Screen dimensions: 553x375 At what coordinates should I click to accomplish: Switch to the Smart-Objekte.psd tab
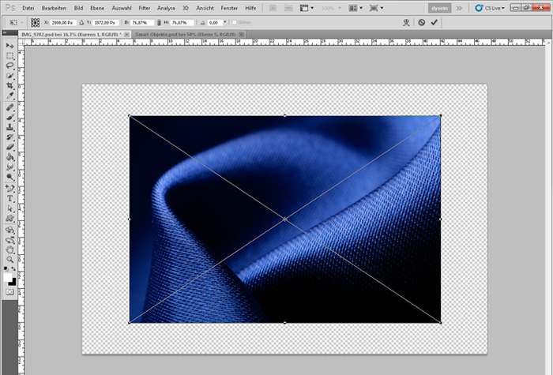click(186, 35)
